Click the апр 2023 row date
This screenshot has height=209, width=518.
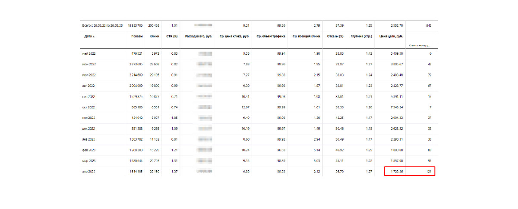tap(88, 172)
